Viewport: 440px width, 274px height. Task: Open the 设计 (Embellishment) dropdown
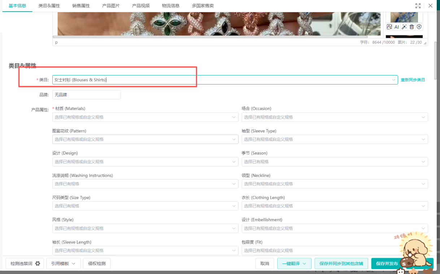coord(335,229)
